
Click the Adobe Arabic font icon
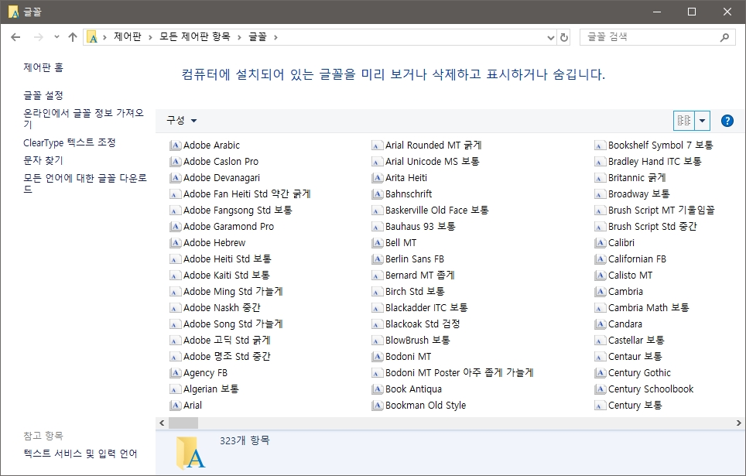[176, 146]
